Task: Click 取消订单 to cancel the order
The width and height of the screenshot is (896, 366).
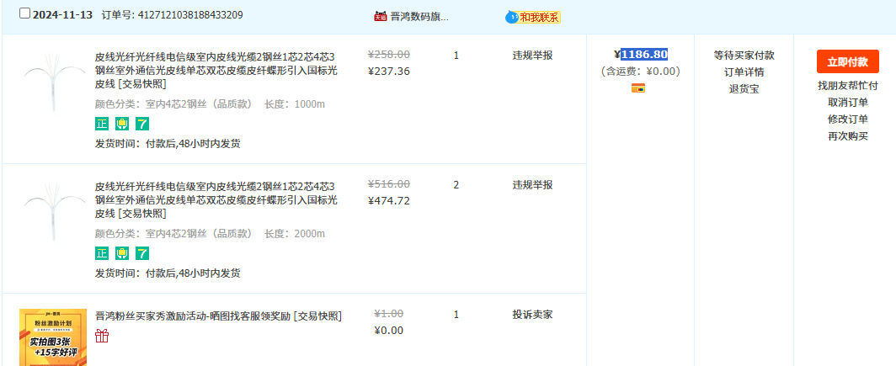Action: (847, 103)
